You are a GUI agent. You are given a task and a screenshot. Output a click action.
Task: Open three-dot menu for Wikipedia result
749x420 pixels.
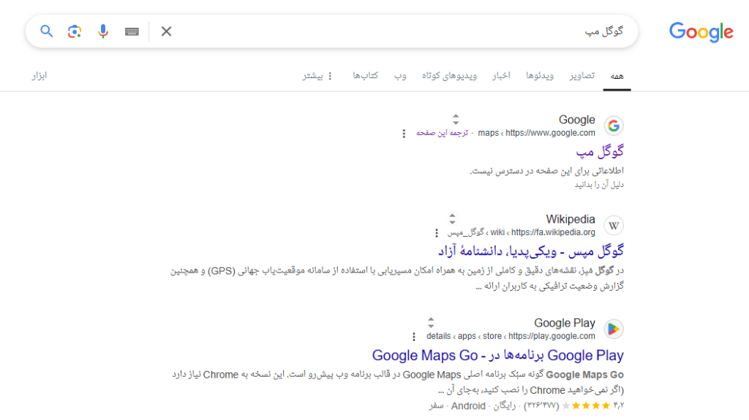(436, 233)
